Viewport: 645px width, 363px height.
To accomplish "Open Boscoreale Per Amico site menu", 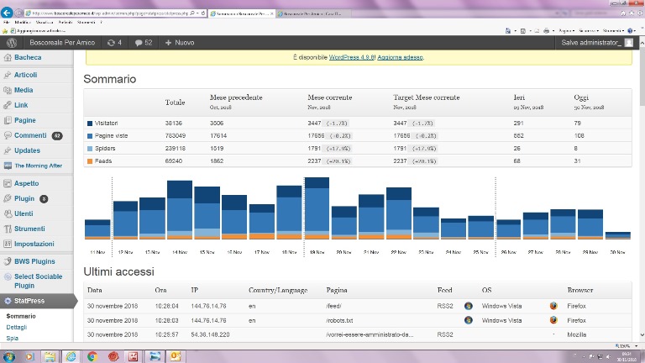I will 62,42.
